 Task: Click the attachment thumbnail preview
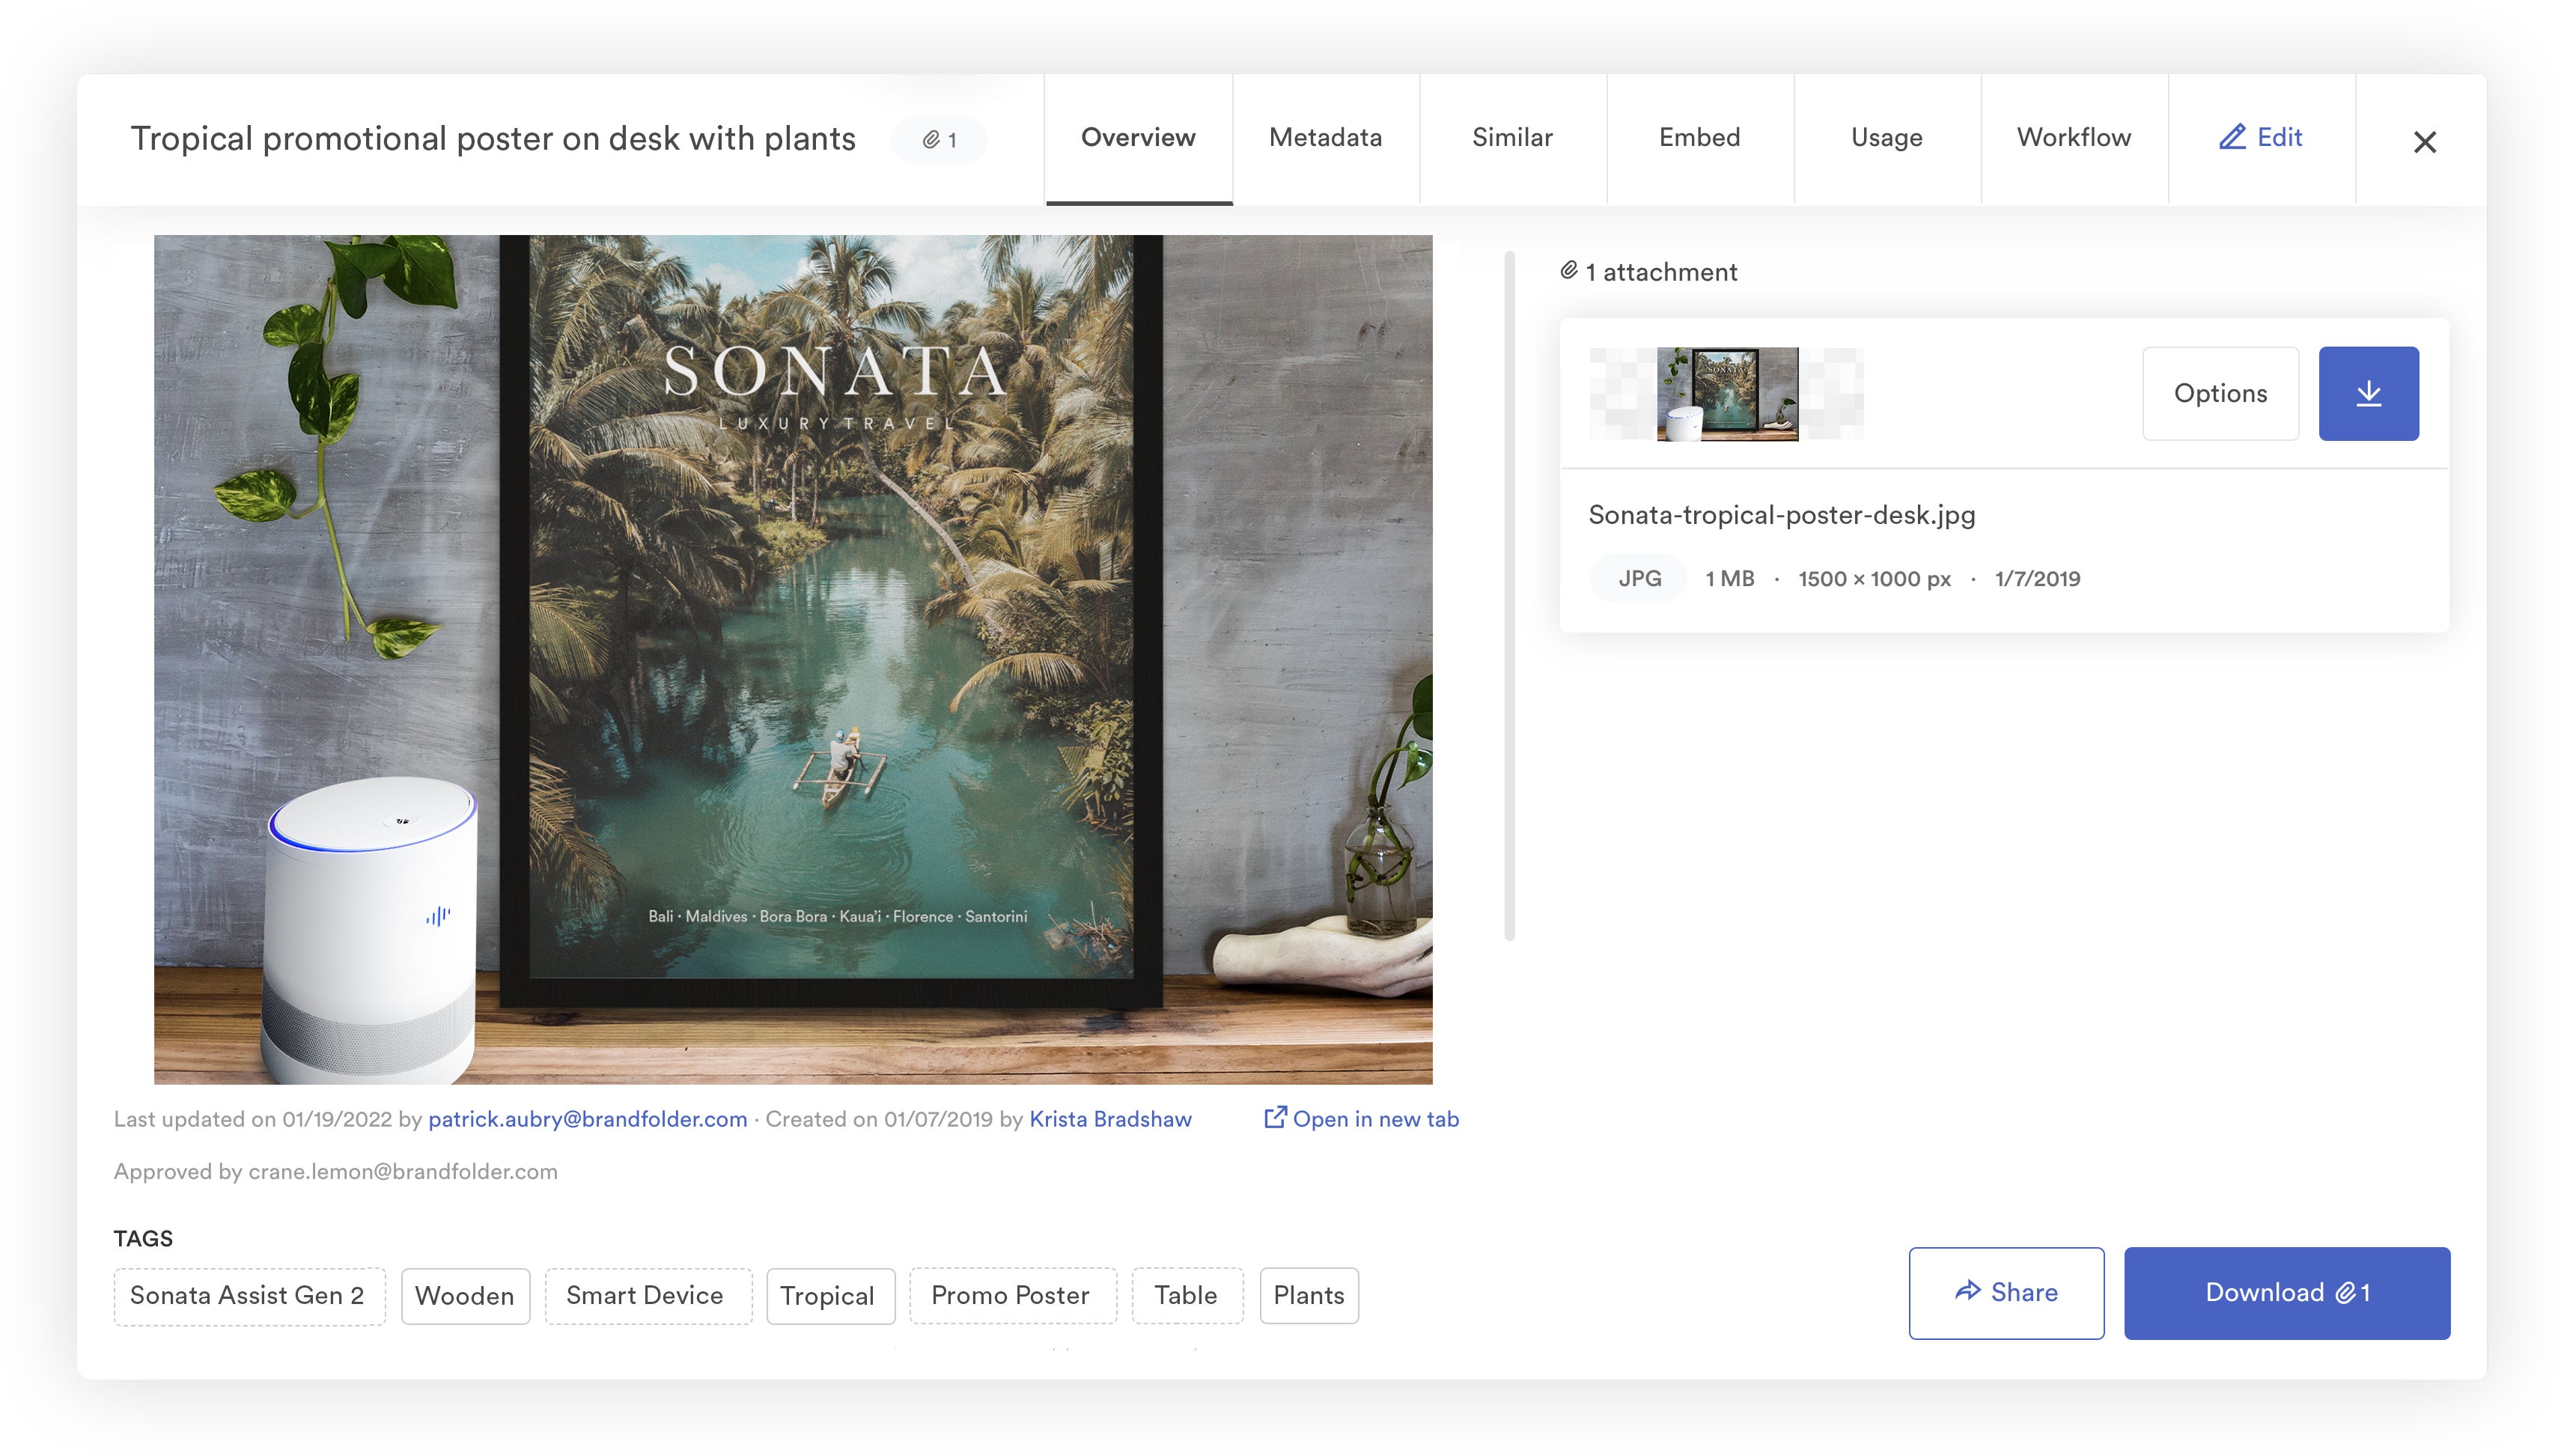pyautogui.click(x=1727, y=393)
